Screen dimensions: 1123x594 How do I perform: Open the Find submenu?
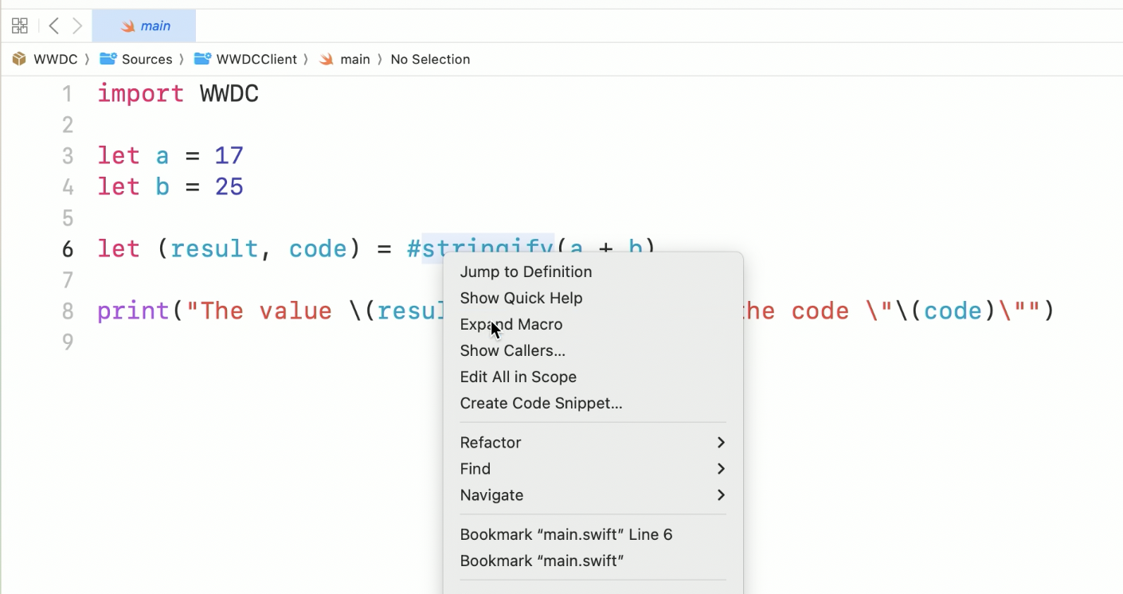593,468
